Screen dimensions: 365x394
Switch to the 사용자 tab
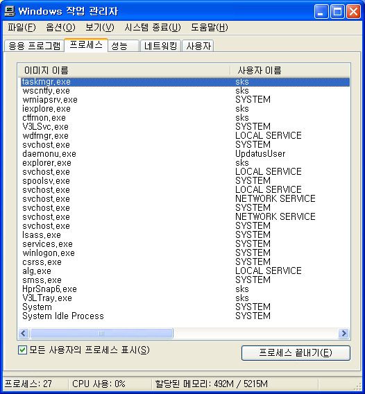[x=198, y=46]
